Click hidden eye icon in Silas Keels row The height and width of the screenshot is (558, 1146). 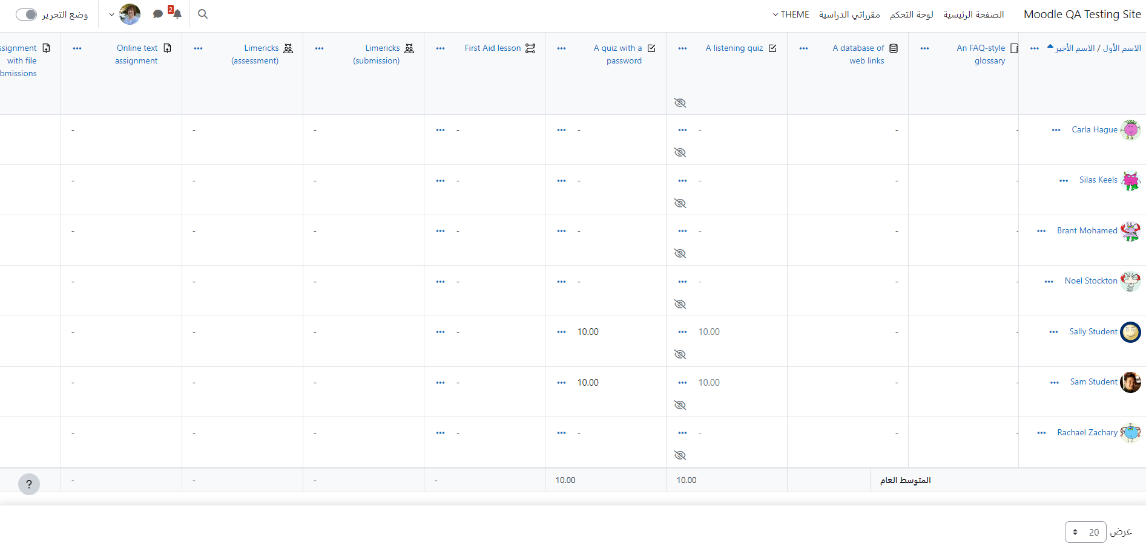[680, 203]
